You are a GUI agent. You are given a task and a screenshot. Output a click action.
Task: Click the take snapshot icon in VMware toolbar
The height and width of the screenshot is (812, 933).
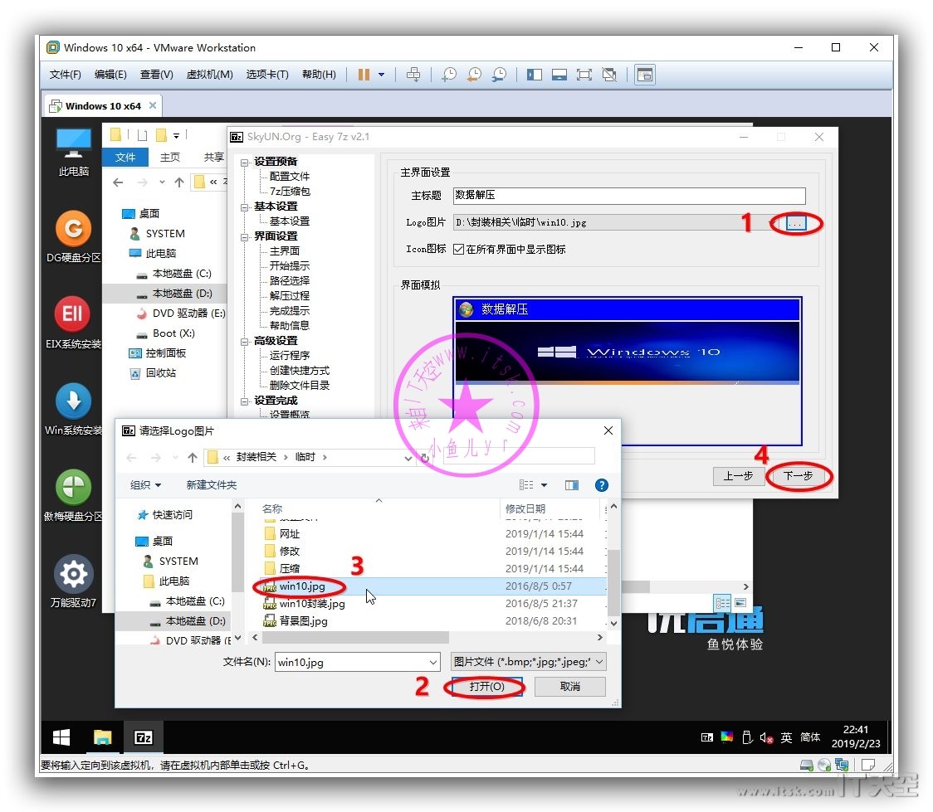tap(449, 75)
